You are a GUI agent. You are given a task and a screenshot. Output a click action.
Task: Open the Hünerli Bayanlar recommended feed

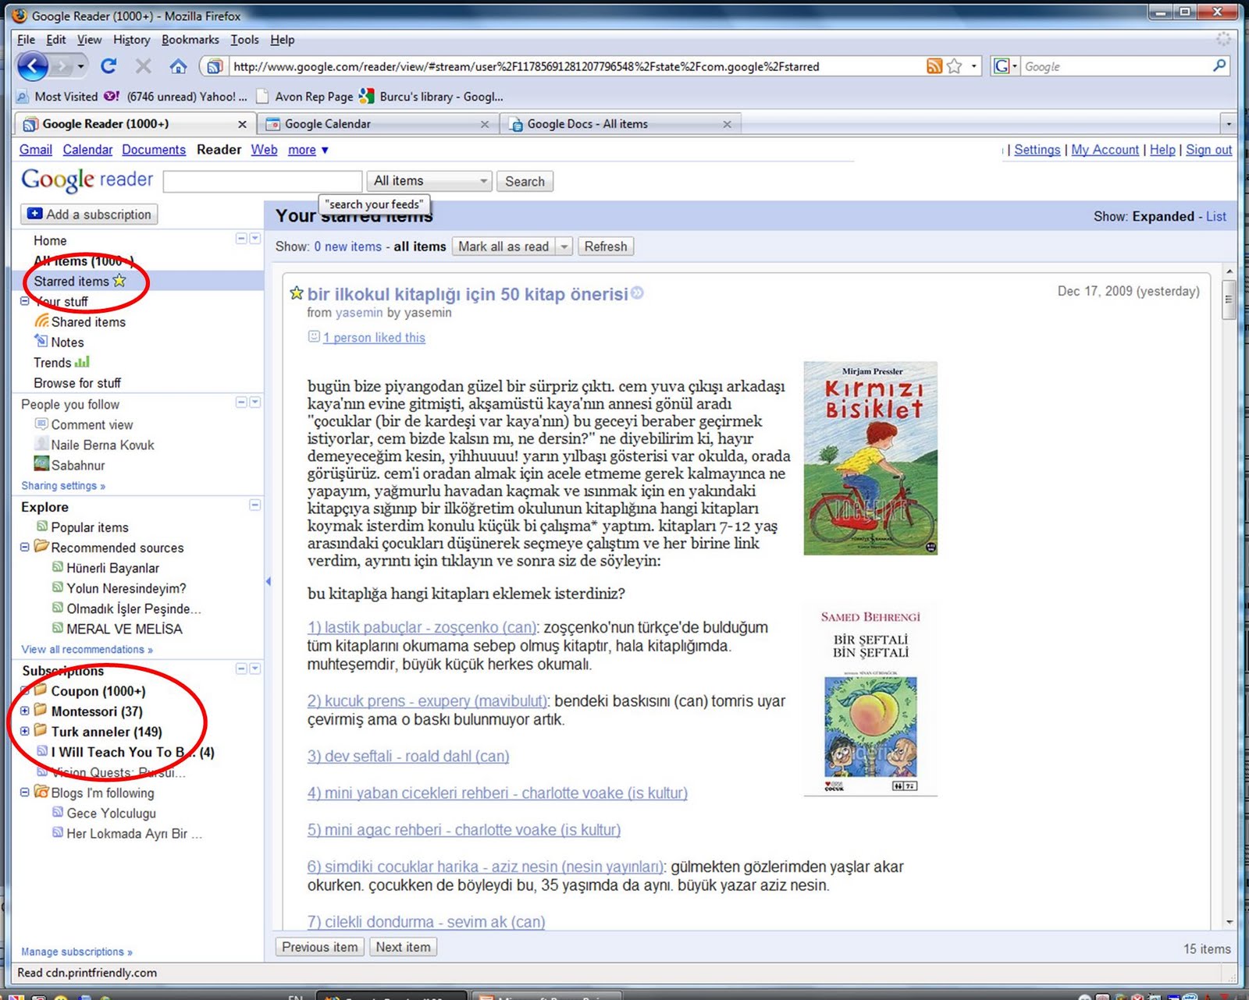[x=112, y=568]
